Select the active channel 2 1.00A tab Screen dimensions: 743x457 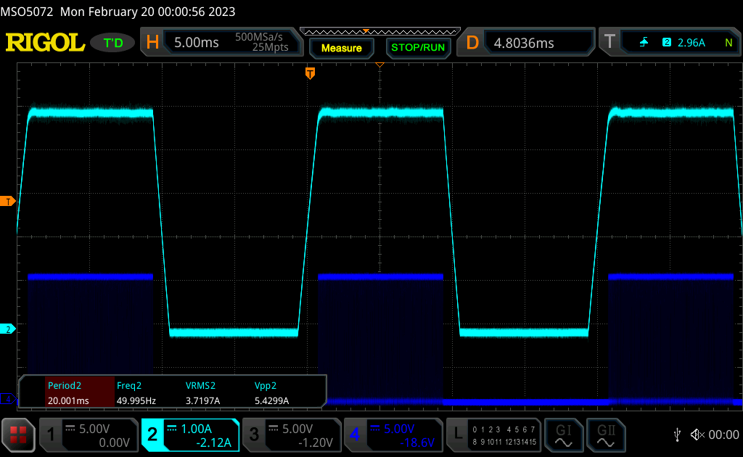(190, 435)
